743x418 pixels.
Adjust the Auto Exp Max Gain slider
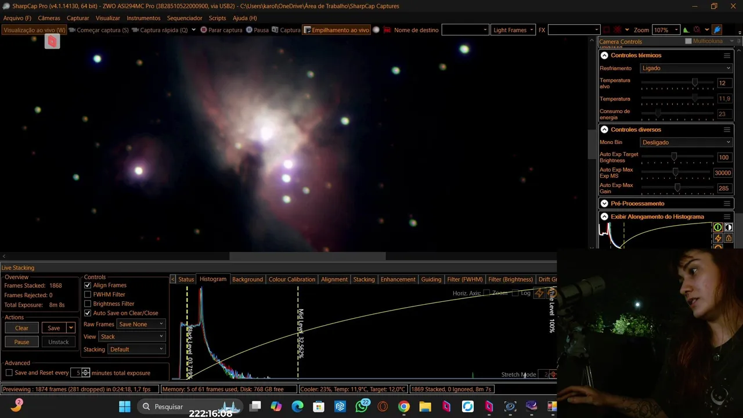coord(677,188)
